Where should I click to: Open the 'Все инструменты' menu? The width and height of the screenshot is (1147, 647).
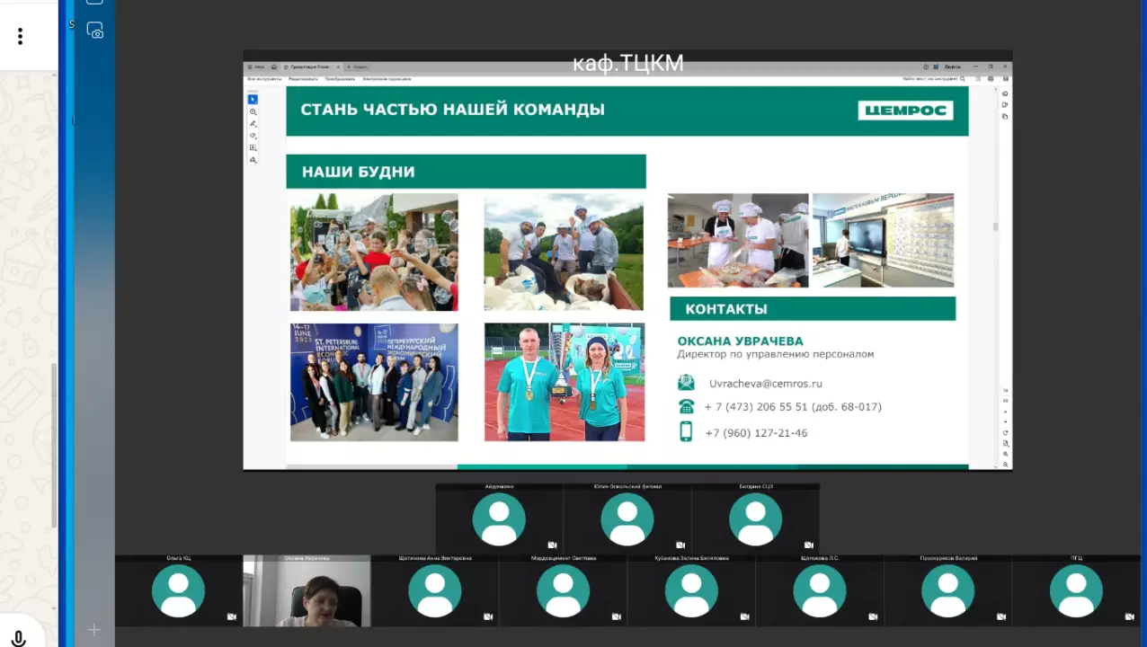tap(264, 79)
